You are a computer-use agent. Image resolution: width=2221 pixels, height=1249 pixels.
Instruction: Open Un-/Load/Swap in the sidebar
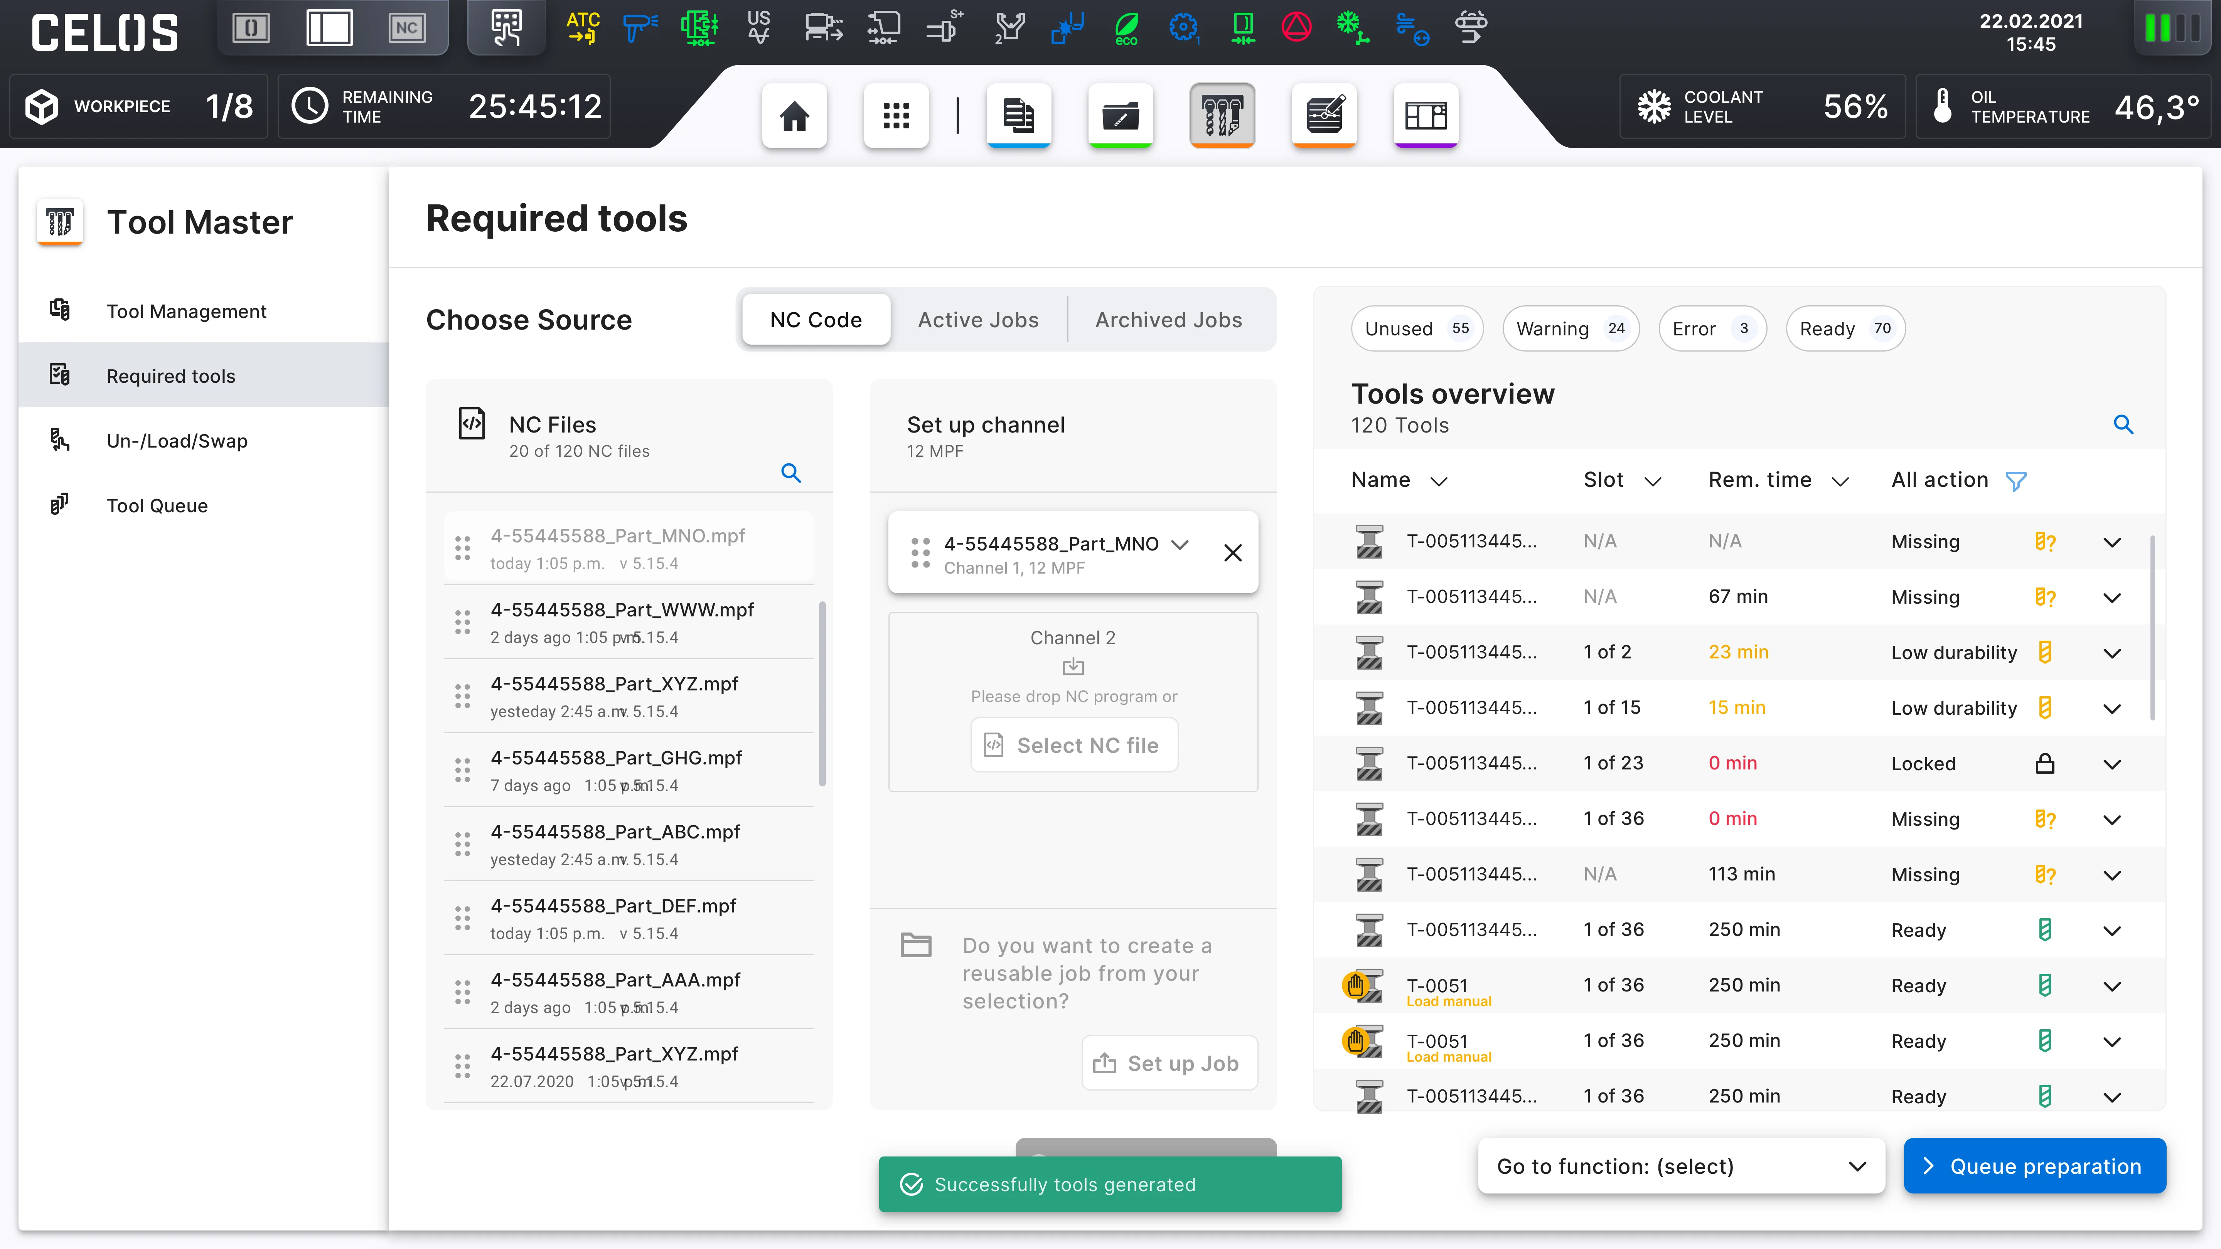tap(204, 441)
